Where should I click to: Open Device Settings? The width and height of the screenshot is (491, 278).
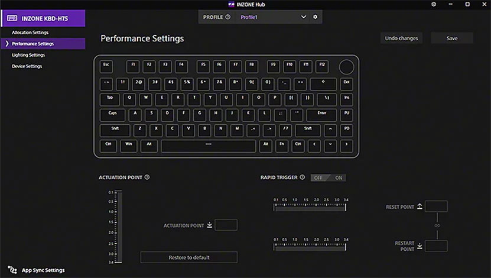tap(27, 66)
